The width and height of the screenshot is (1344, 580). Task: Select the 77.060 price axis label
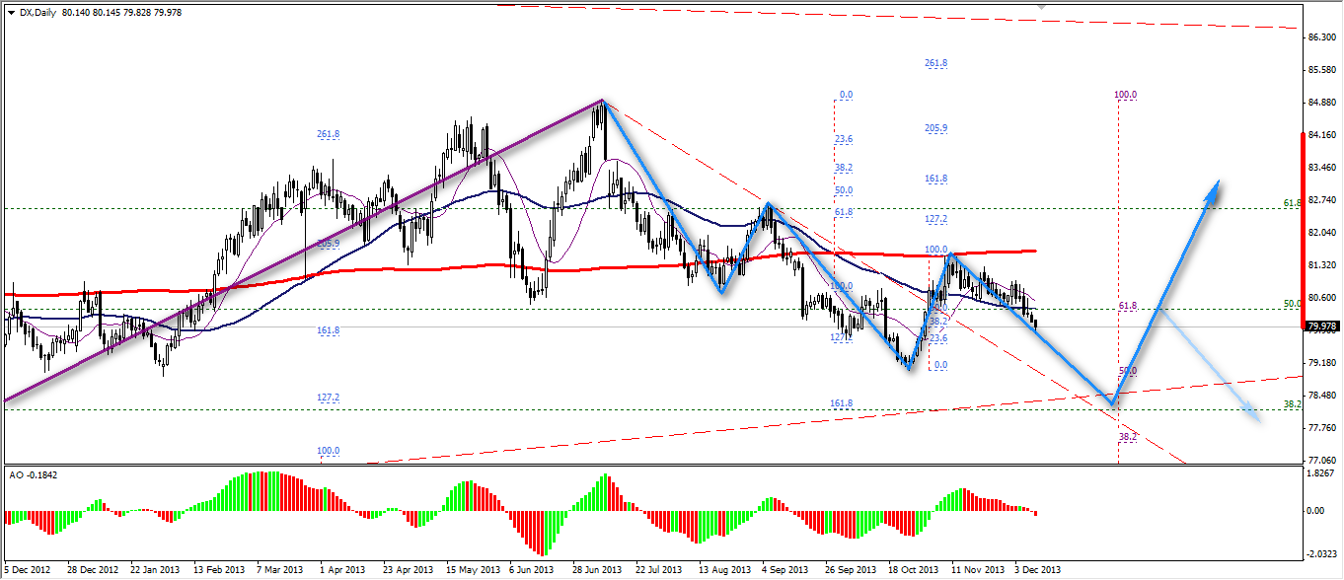click(x=1321, y=461)
